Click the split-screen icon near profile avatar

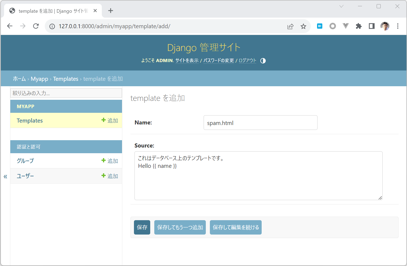[x=371, y=26]
